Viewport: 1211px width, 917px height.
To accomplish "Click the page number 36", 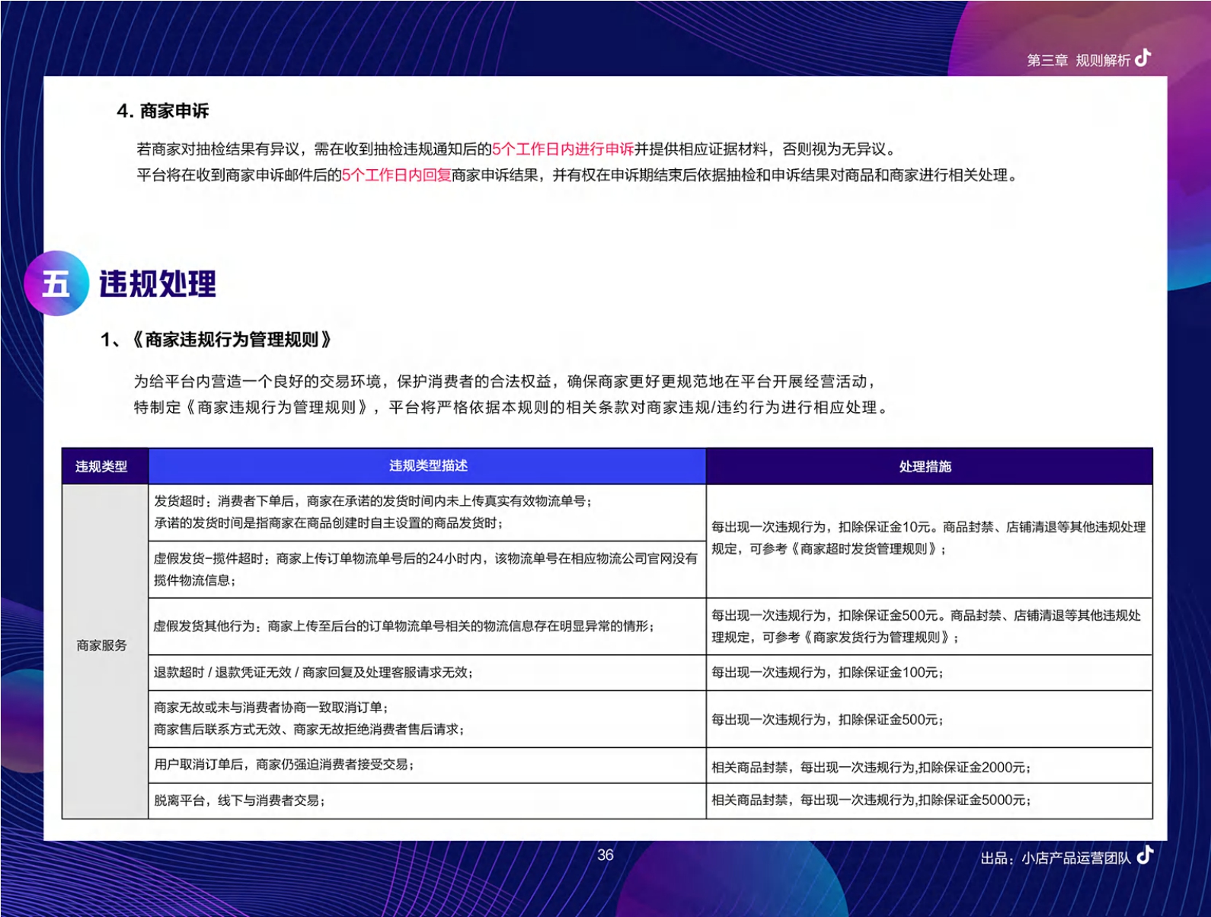I will (605, 855).
